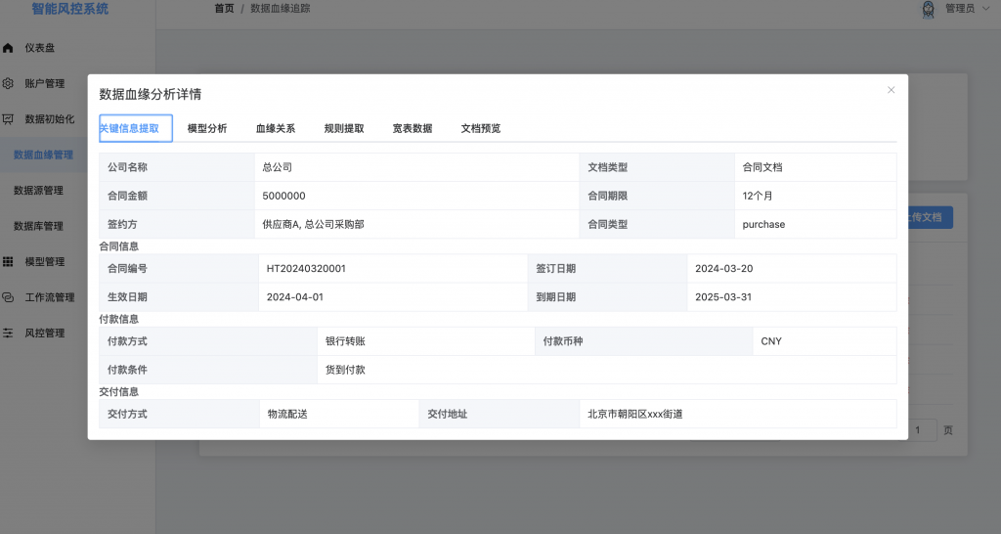Select 数据库管理 in sidebar
Image resolution: width=1001 pixels, height=534 pixels.
click(38, 226)
